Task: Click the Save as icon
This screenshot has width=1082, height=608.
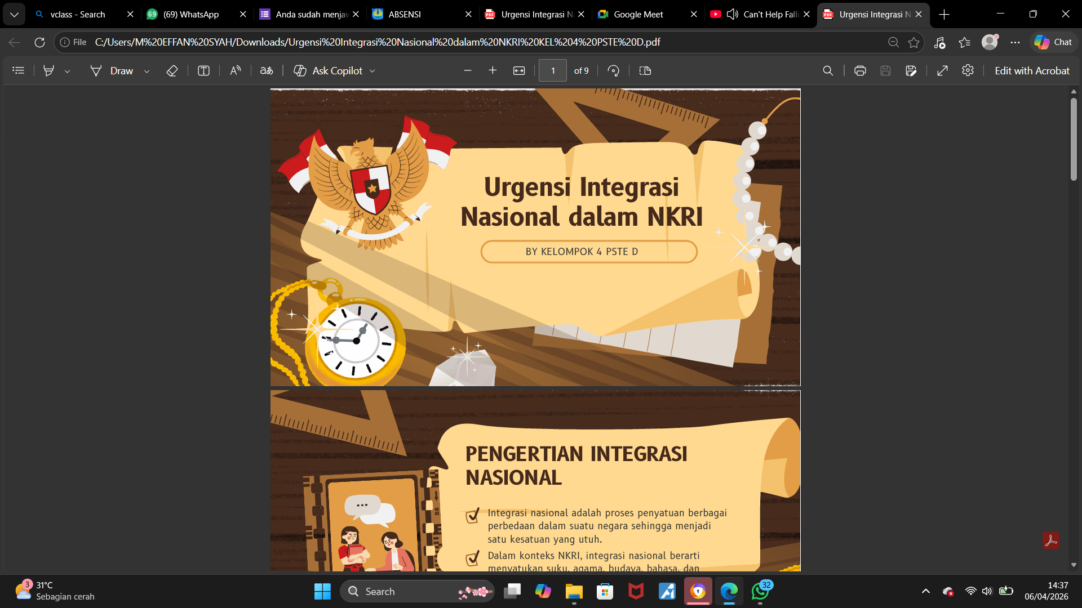Action: 911,70
